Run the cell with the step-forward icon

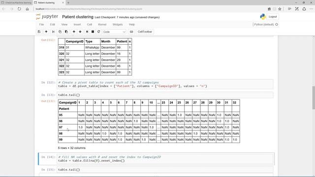[x=87, y=31]
